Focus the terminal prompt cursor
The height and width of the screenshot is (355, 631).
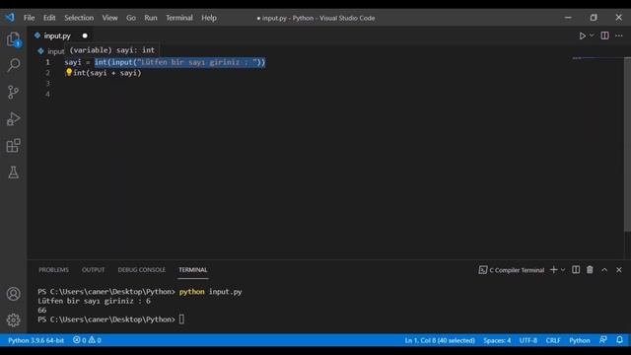pos(181,319)
